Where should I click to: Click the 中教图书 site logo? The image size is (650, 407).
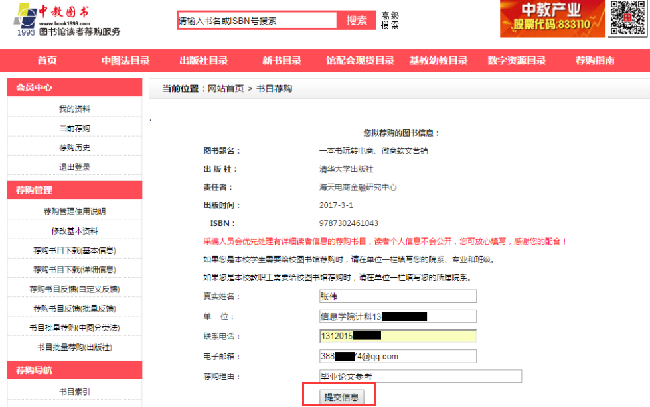point(66,20)
